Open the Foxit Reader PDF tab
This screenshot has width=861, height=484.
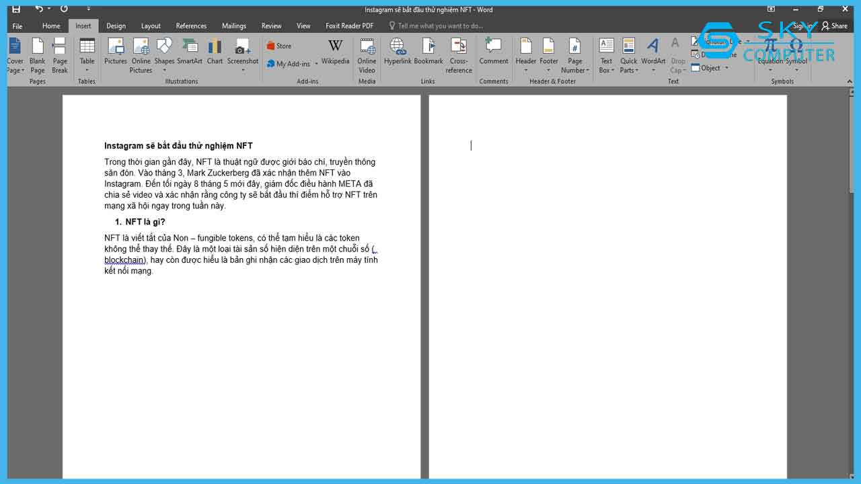(350, 26)
